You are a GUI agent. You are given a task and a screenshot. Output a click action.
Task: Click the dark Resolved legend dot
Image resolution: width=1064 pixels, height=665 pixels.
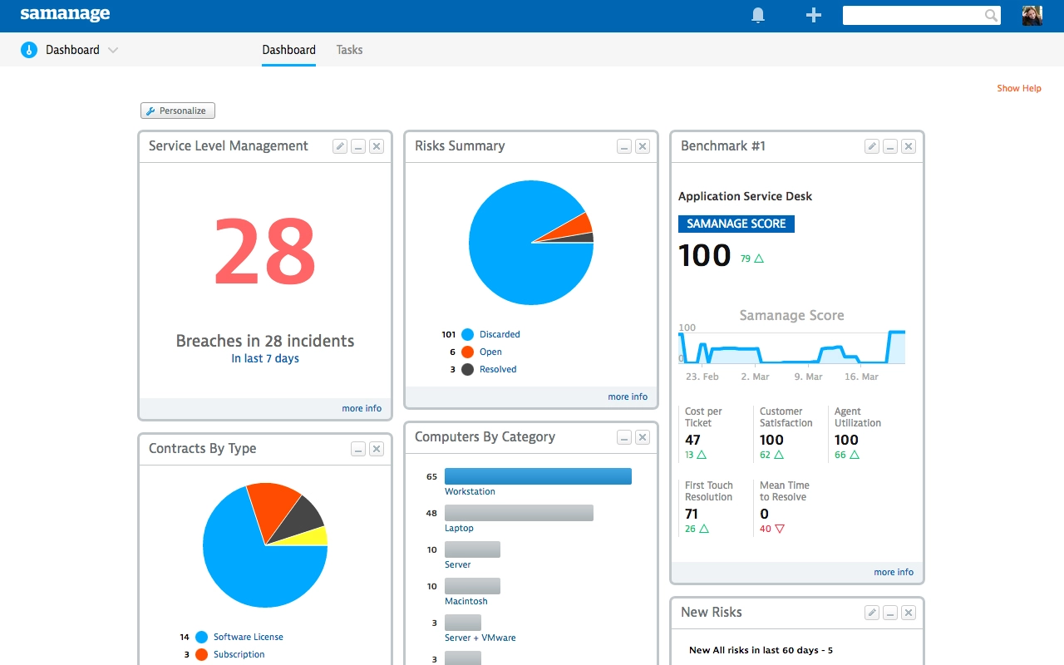467,369
